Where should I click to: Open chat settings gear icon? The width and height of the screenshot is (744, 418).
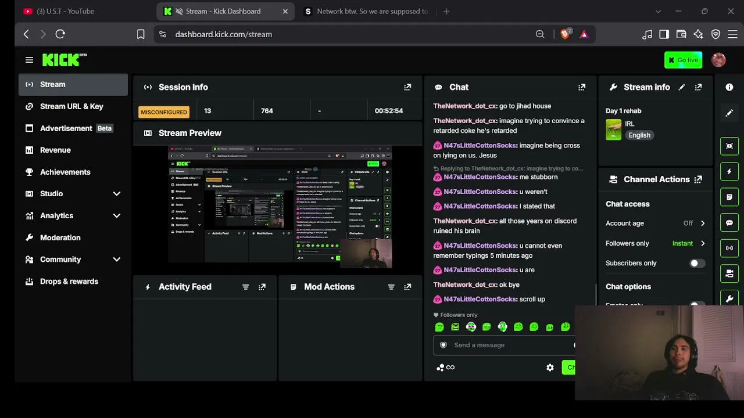point(550,367)
